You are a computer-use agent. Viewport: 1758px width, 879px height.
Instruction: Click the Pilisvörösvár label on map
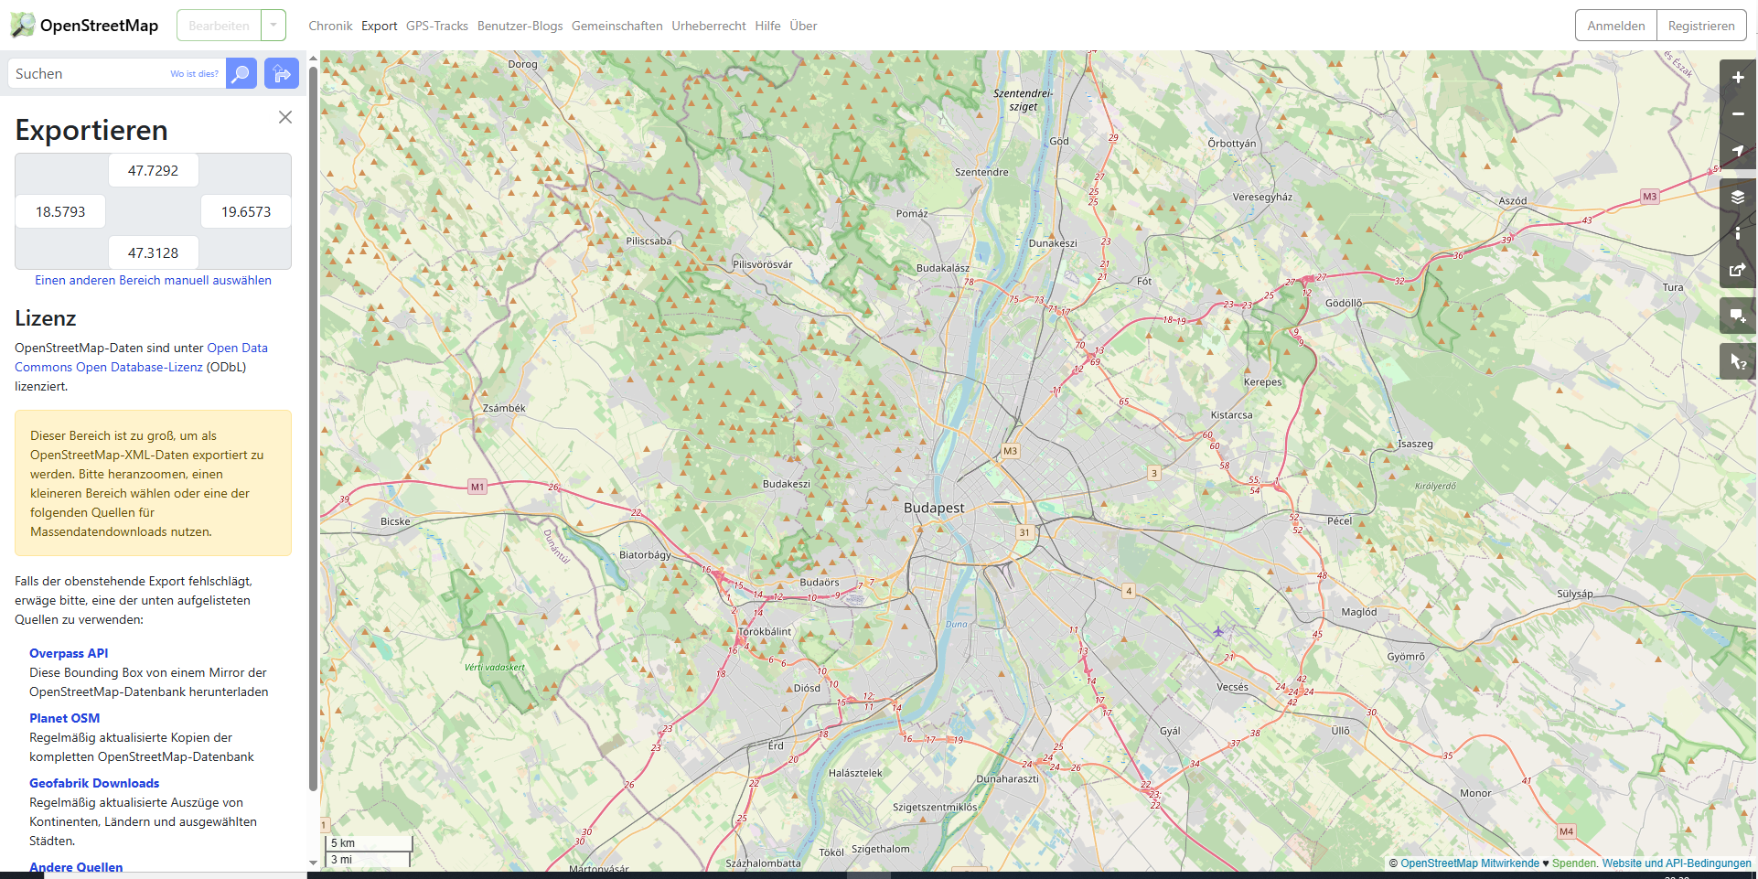[x=763, y=264]
